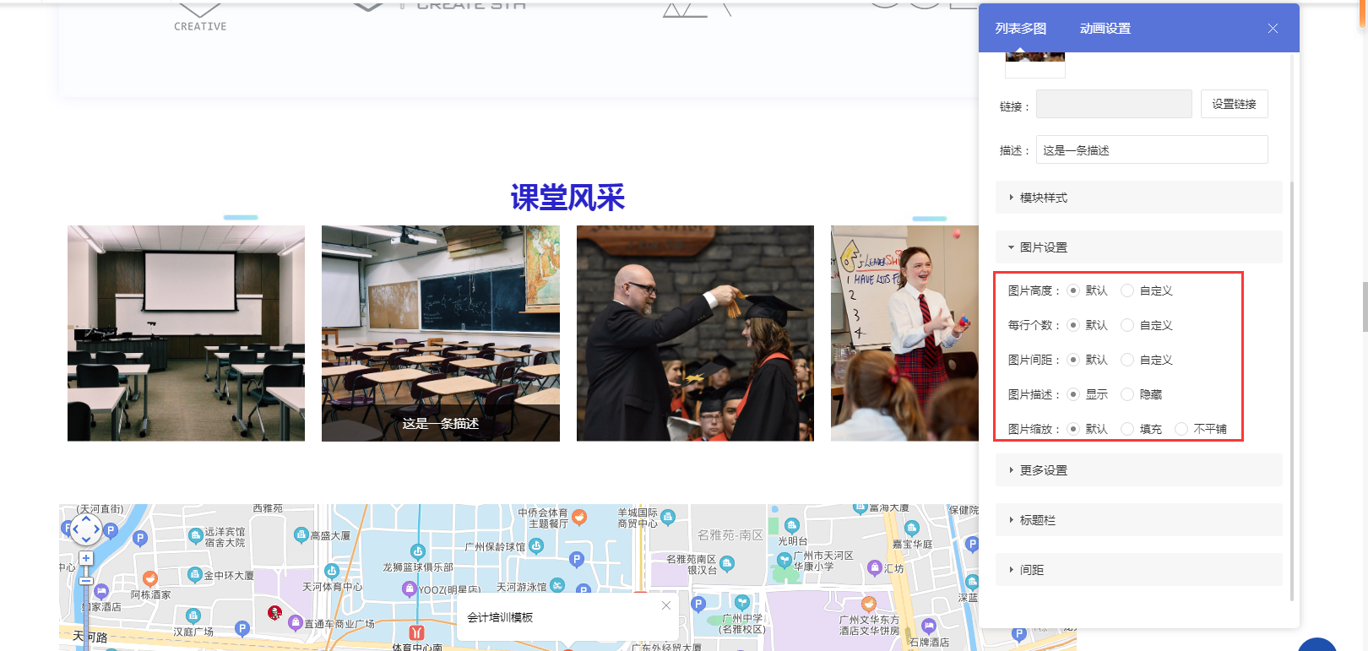This screenshot has width=1368, height=651.
Task: Click the 体育中心南 metro station icon
Action: 416,632
